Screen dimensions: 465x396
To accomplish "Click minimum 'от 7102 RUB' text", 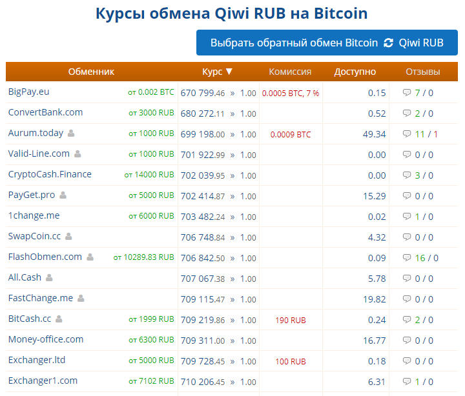I will click(151, 381).
